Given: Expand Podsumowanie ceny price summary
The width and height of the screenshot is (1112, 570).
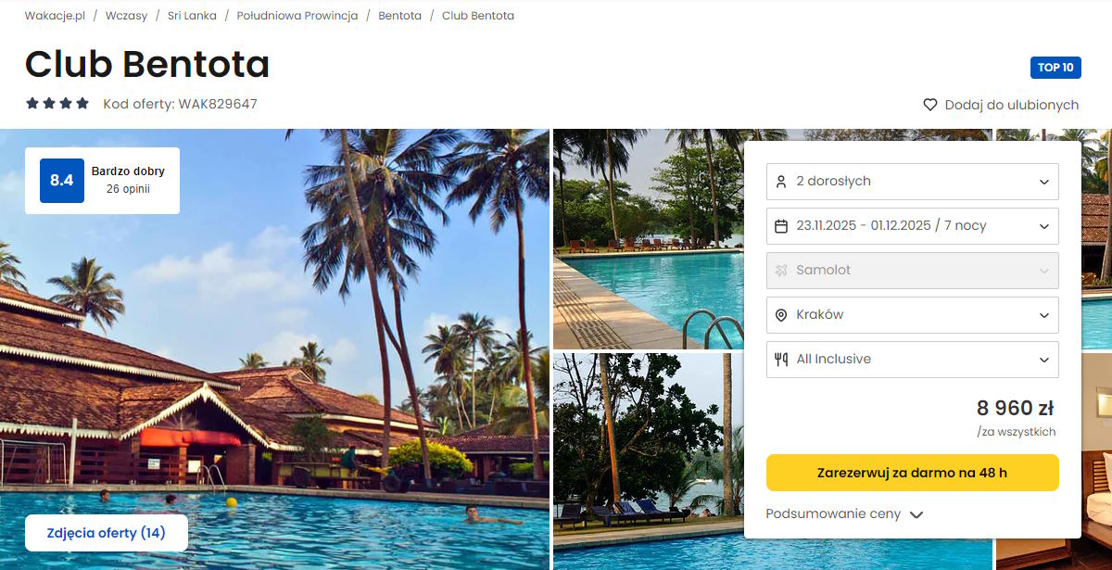Looking at the screenshot, I should 844,513.
